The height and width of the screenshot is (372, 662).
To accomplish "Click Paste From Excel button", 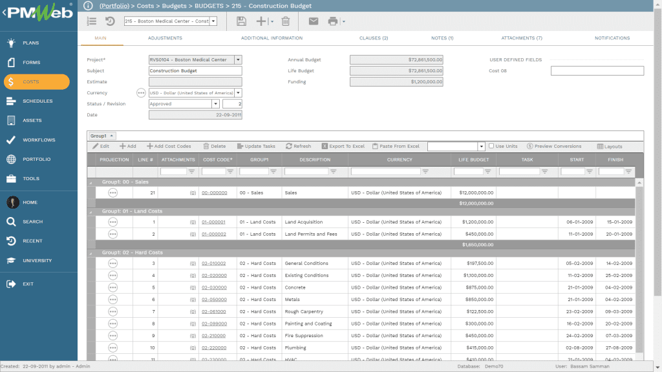I will tap(396, 147).
